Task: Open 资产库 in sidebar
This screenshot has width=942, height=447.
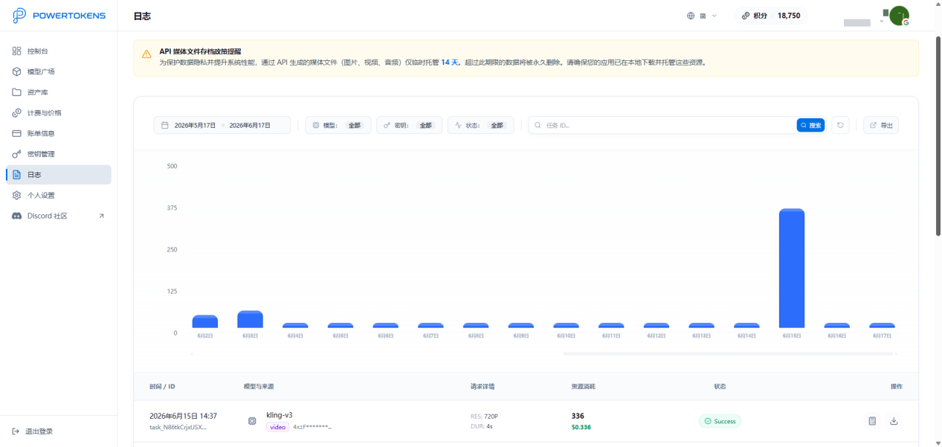Action: point(59,92)
